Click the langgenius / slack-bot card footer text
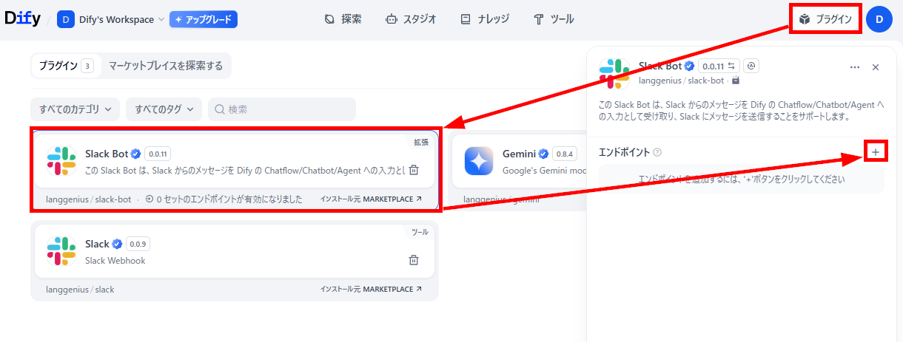The width and height of the screenshot is (903, 342). point(89,199)
